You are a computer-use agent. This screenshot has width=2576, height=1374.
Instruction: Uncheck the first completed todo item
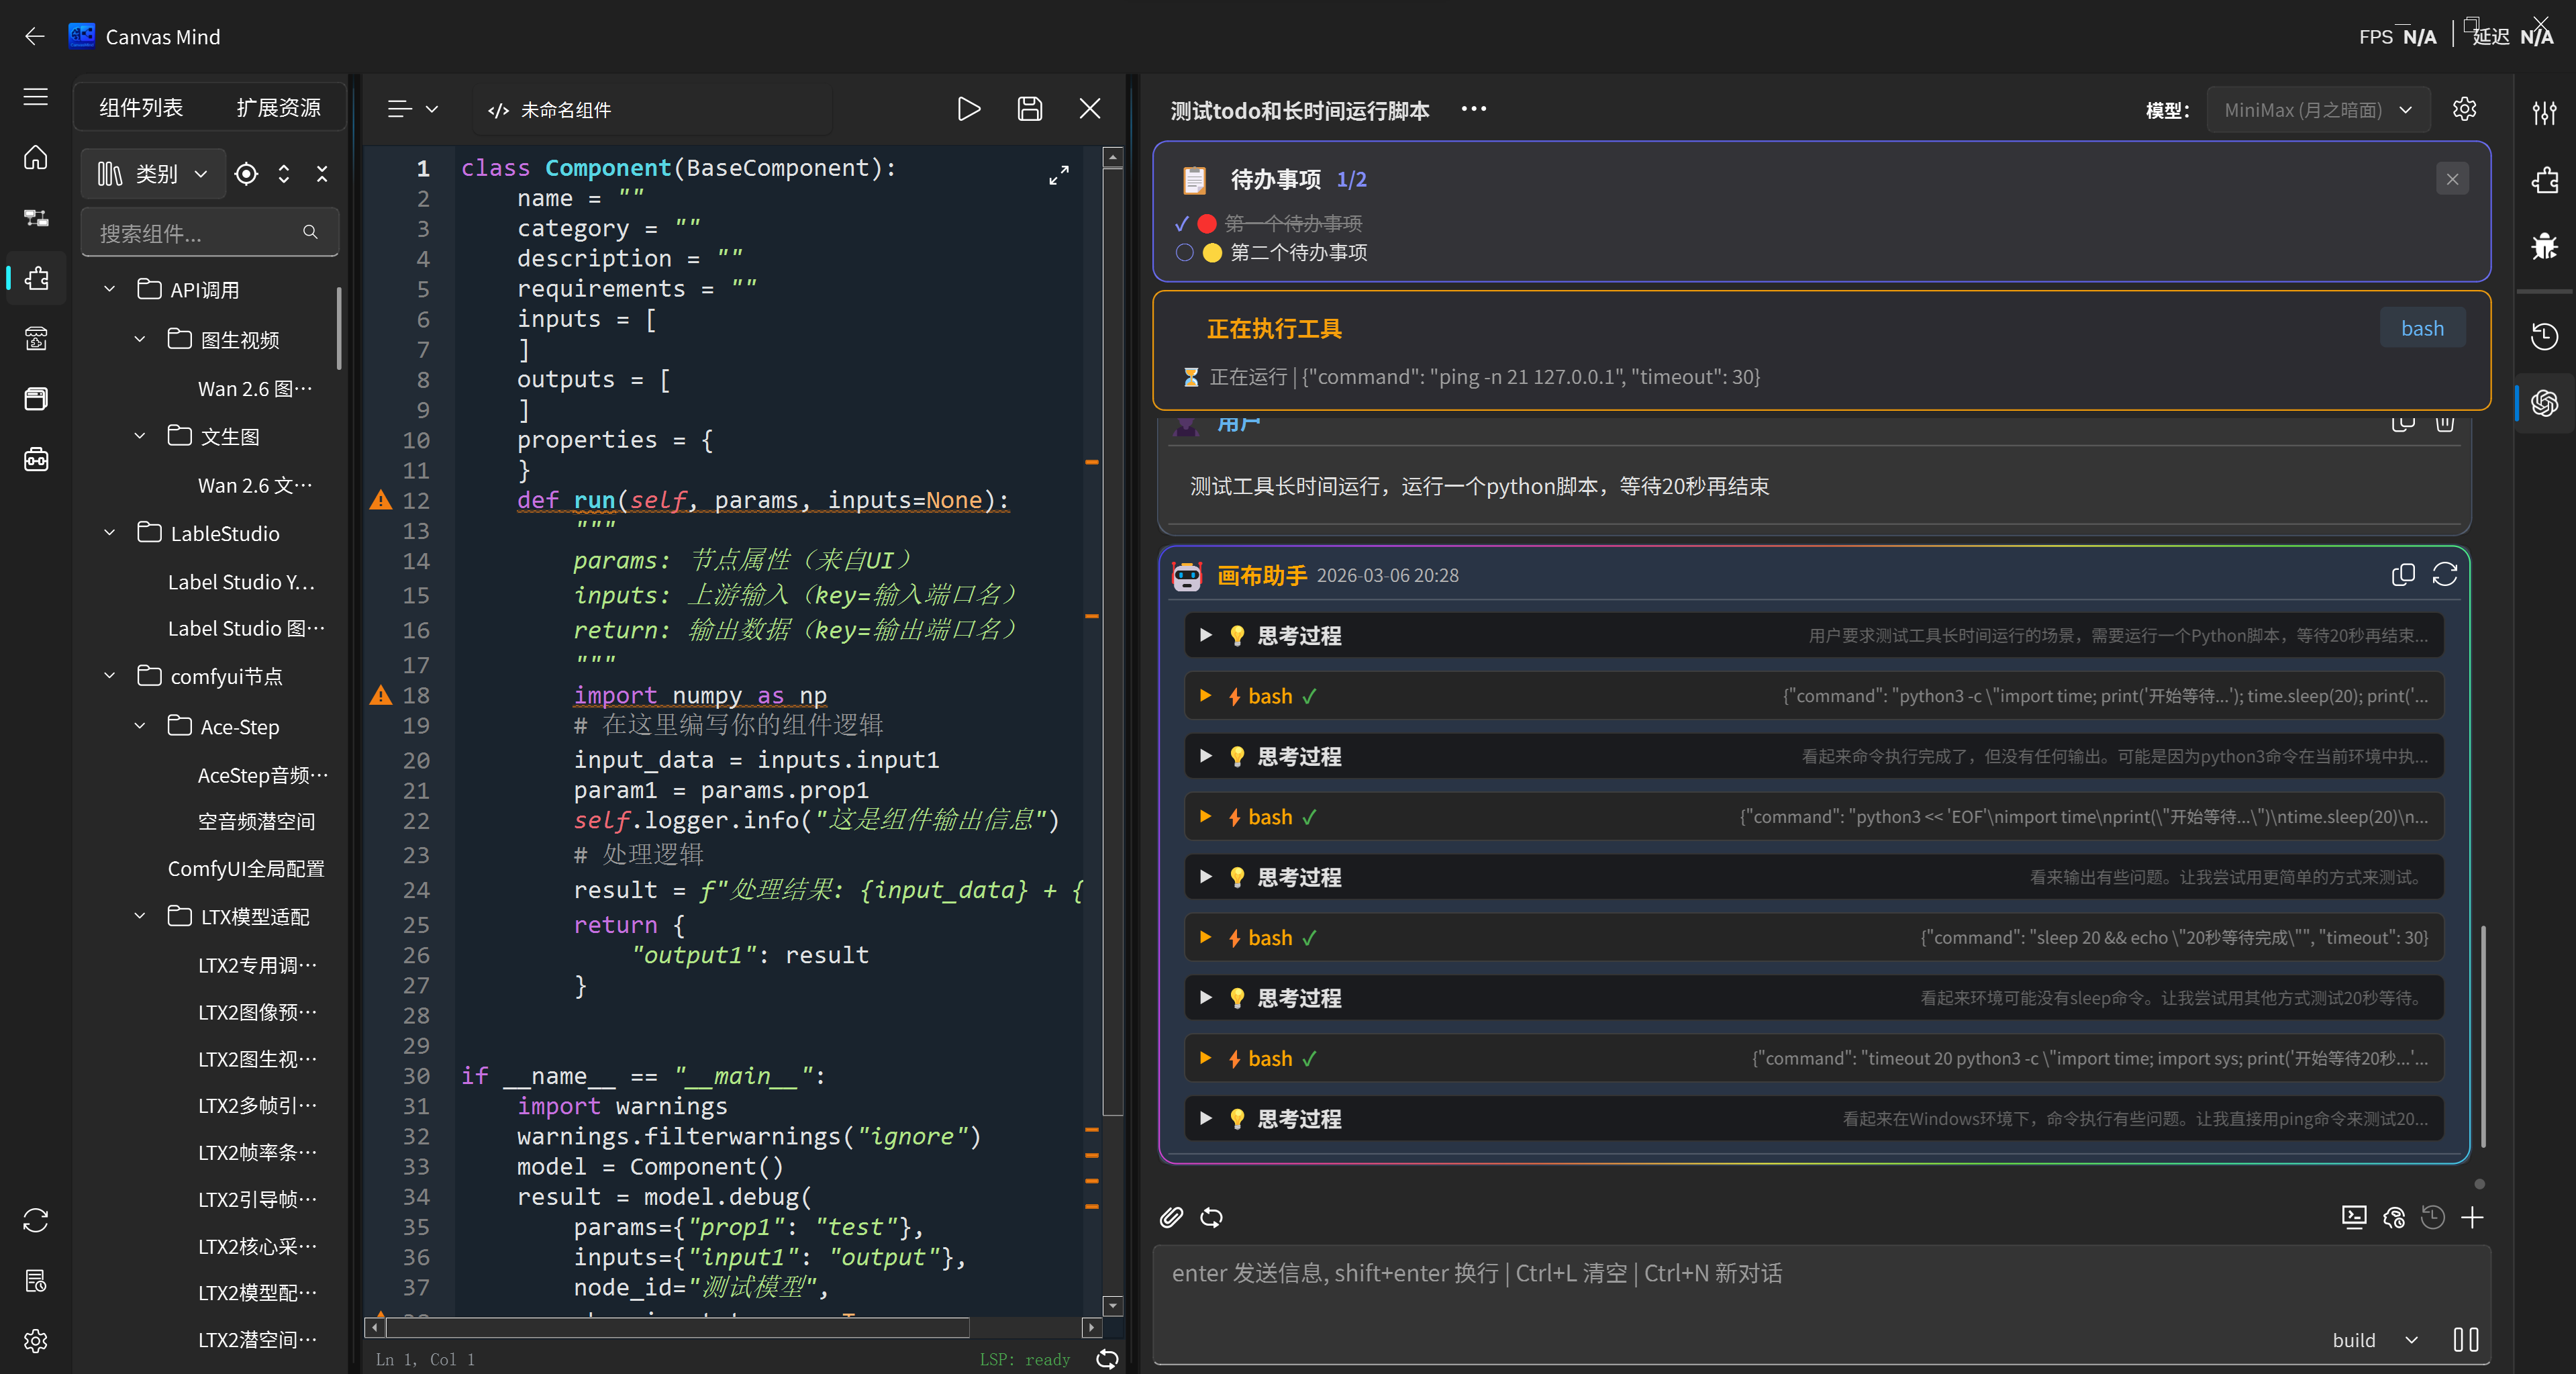(1182, 223)
